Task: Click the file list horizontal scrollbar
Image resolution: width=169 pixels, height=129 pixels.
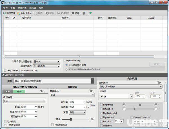Action: 79,57
